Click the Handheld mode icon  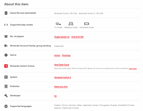click(87, 24)
